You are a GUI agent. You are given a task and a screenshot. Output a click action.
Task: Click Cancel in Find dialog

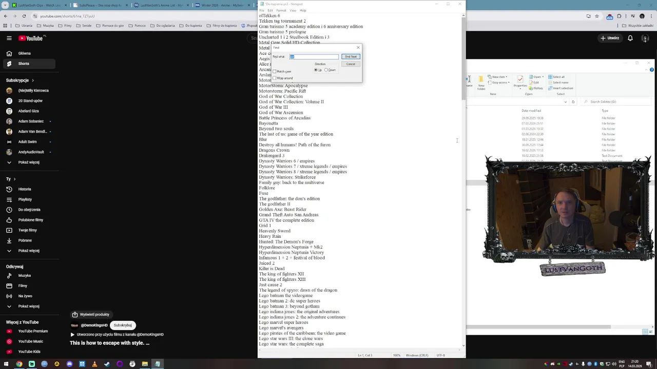[x=351, y=64]
